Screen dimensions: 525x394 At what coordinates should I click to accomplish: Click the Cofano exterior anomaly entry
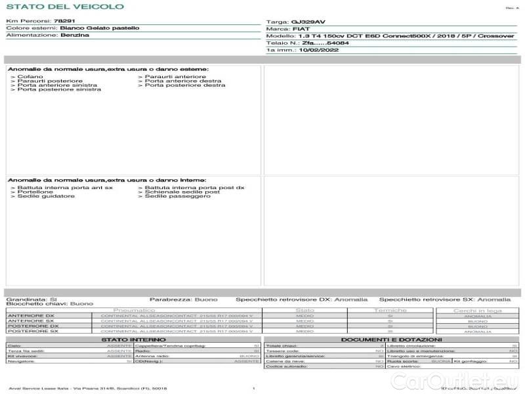(30, 77)
